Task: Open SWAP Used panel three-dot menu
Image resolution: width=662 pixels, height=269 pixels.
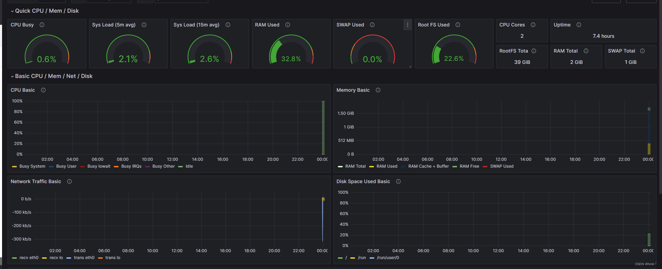Action: pyautogui.click(x=408, y=25)
